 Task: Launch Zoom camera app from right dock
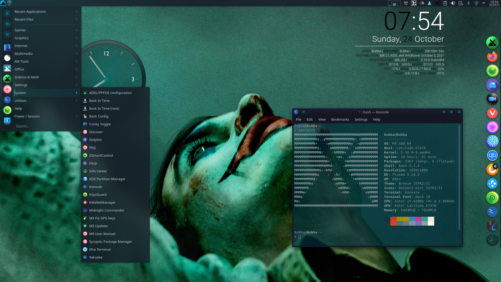tap(492, 99)
